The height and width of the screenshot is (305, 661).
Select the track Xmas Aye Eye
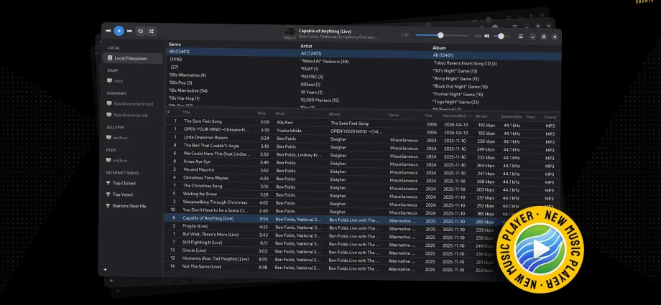pos(197,161)
